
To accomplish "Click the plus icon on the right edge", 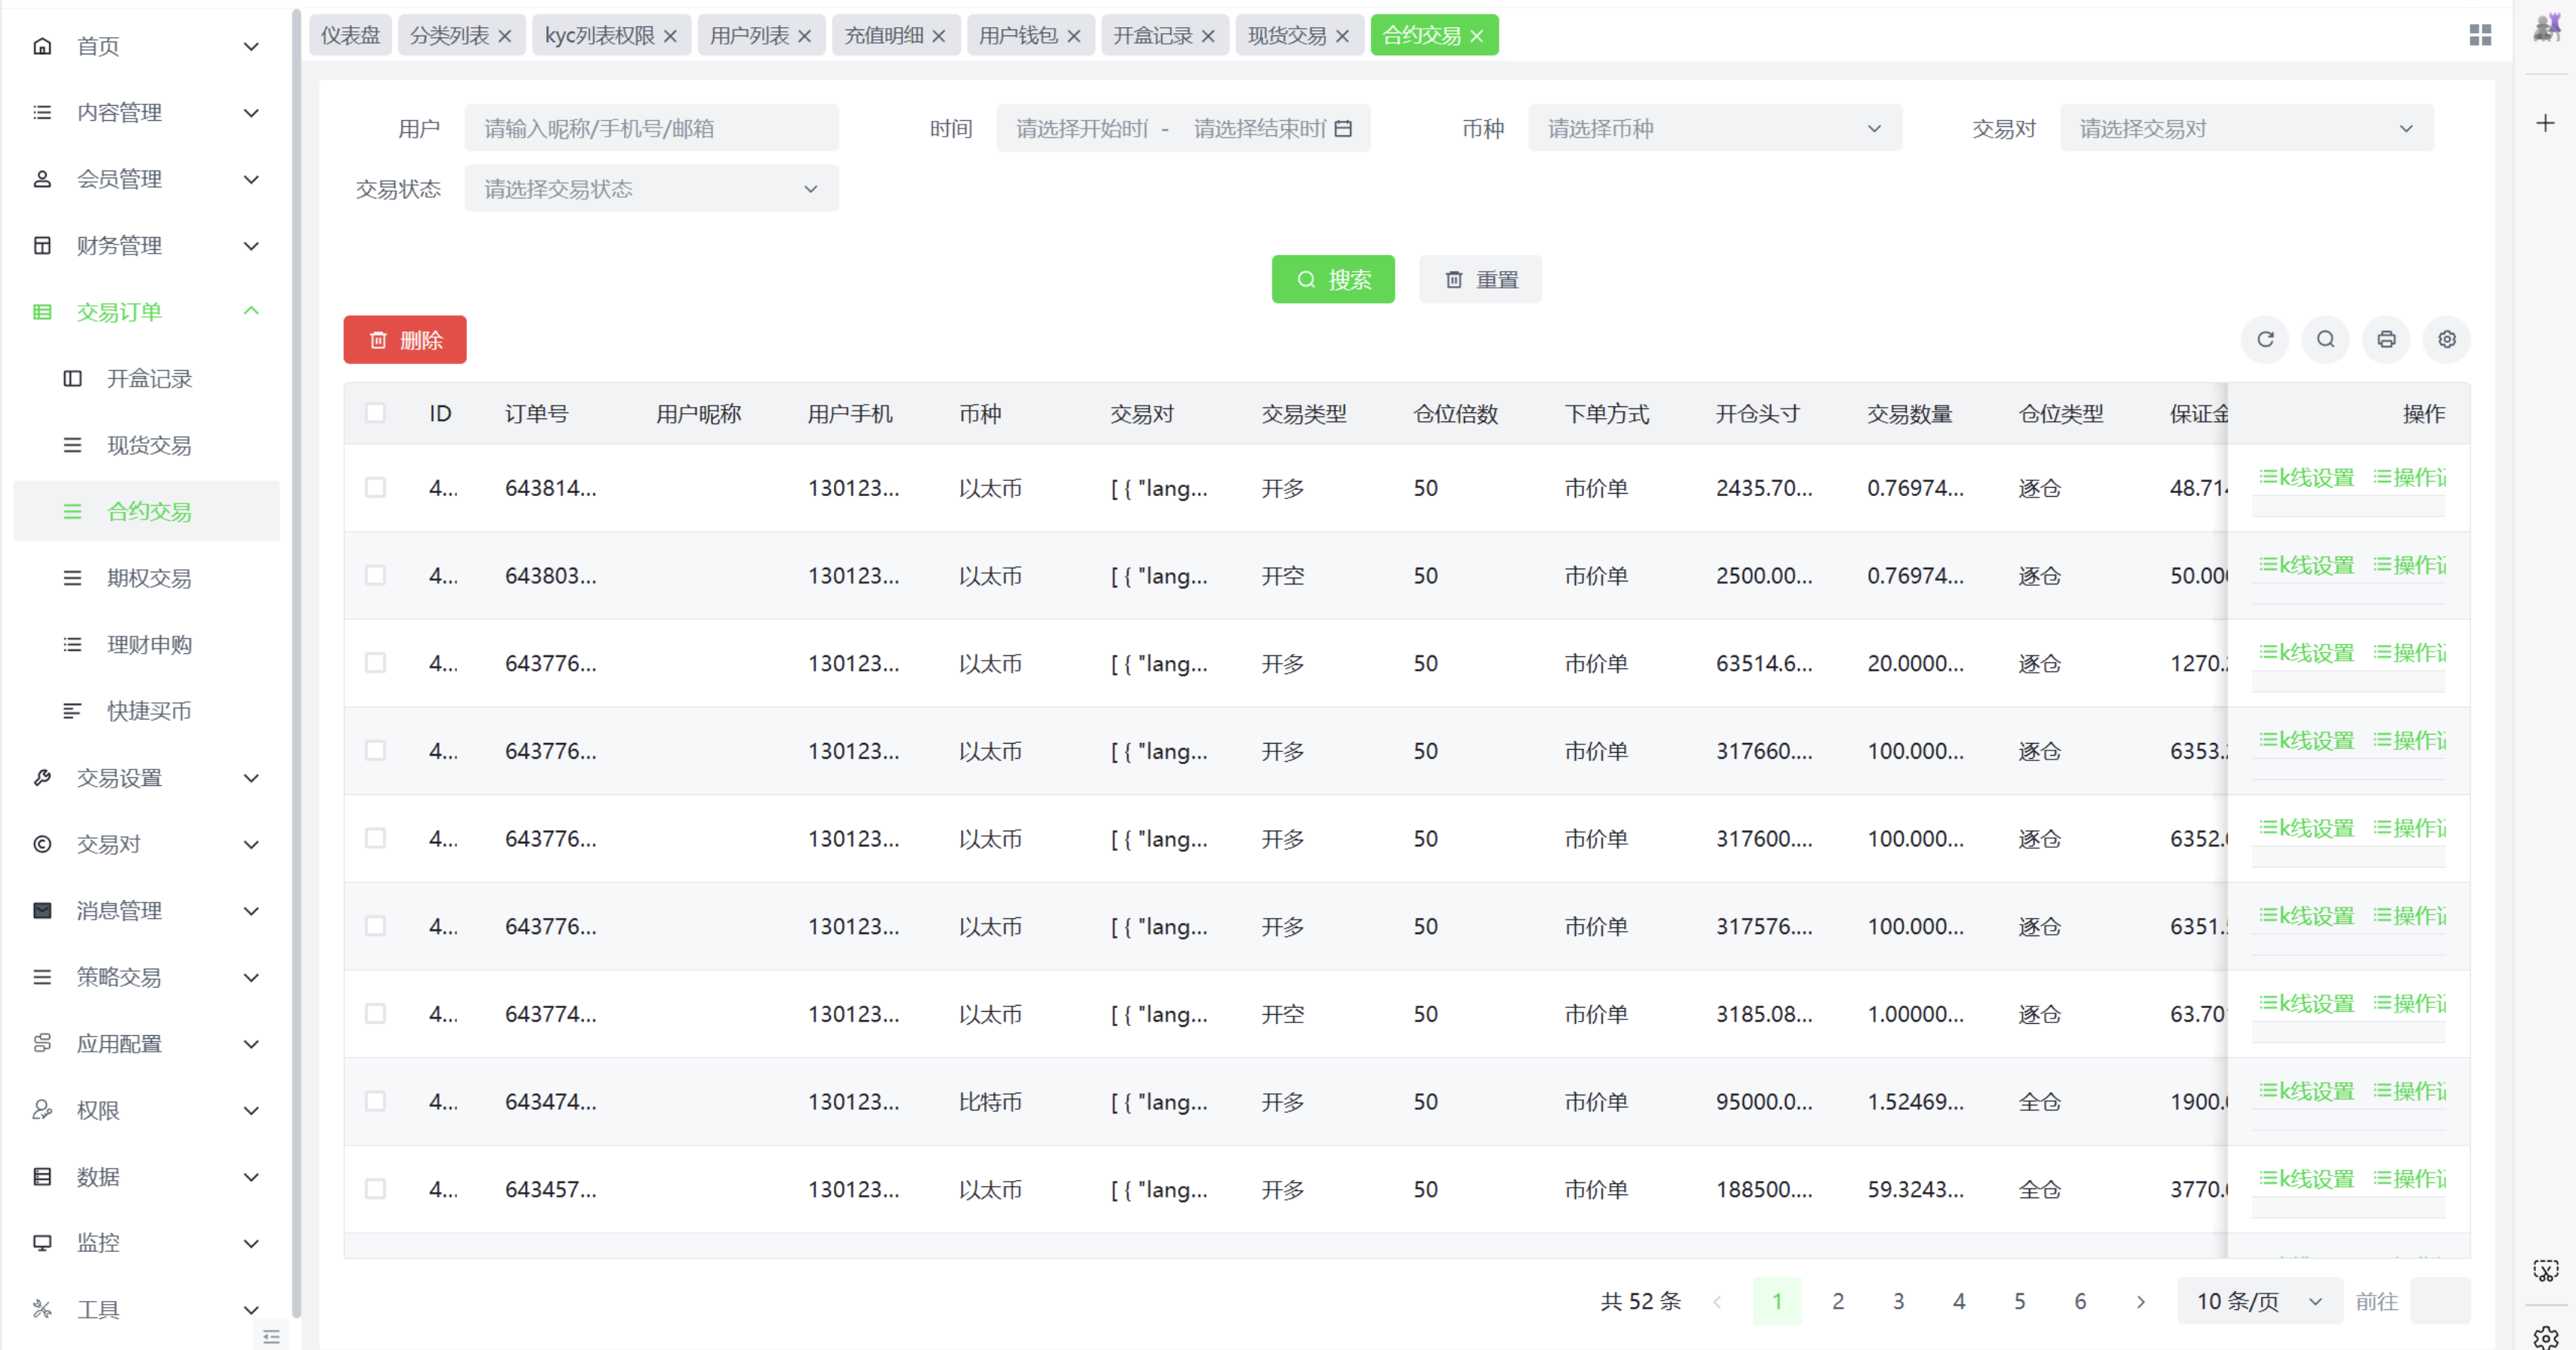I will (x=2545, y=123).
